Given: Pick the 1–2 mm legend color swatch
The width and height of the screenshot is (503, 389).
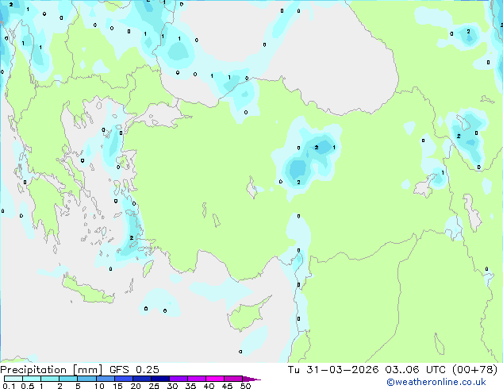Looking at the screenshot, I should [x=50, y=379].
